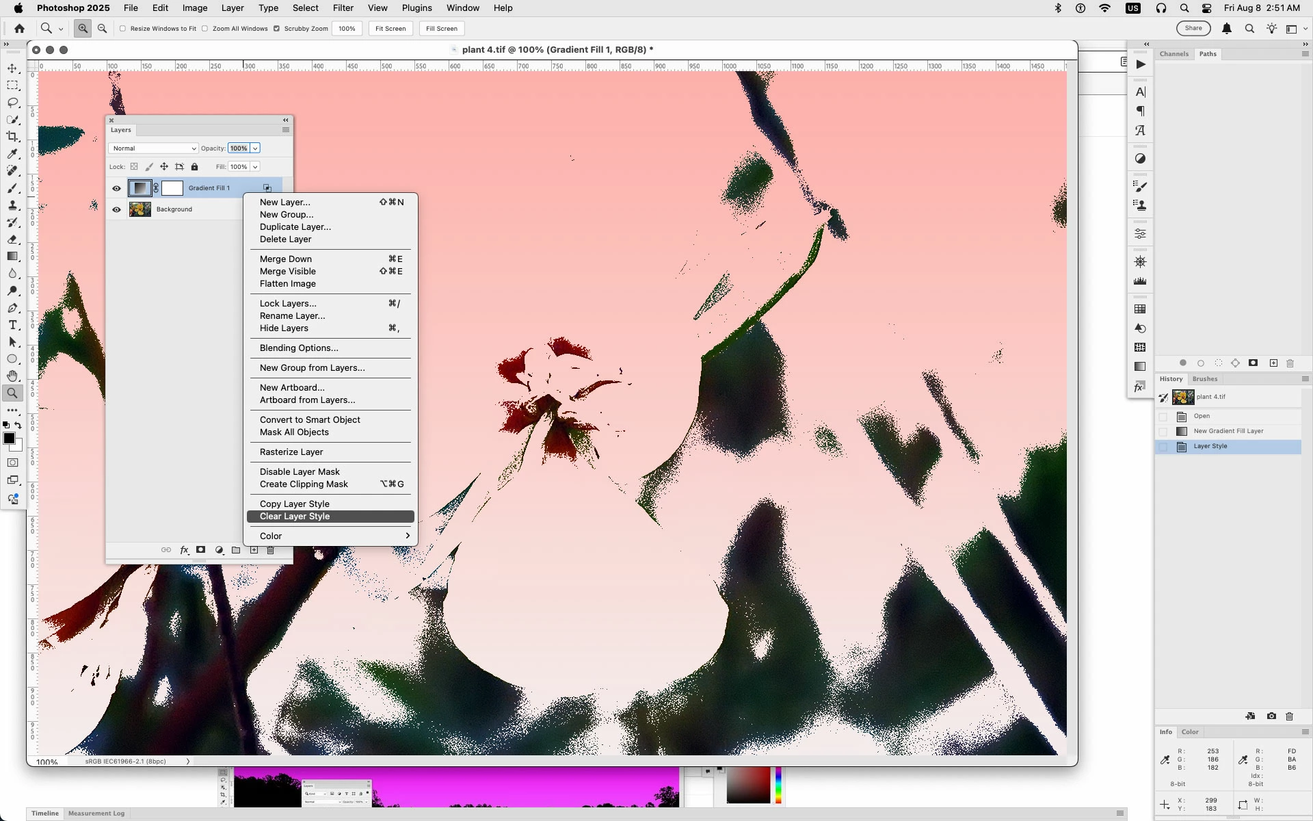Image resolution: width=1313 pixels, height=821 pixels.
Task: Switch to the Channels tab
Action: pos(1173,54)
